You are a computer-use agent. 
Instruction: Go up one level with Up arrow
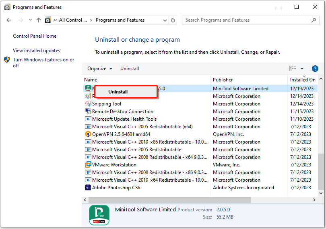click(39, 20)
